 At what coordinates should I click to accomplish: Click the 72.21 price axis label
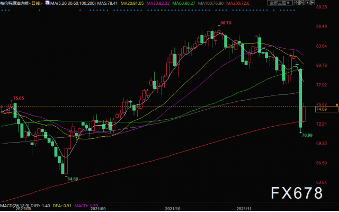(x=322, y=124)
